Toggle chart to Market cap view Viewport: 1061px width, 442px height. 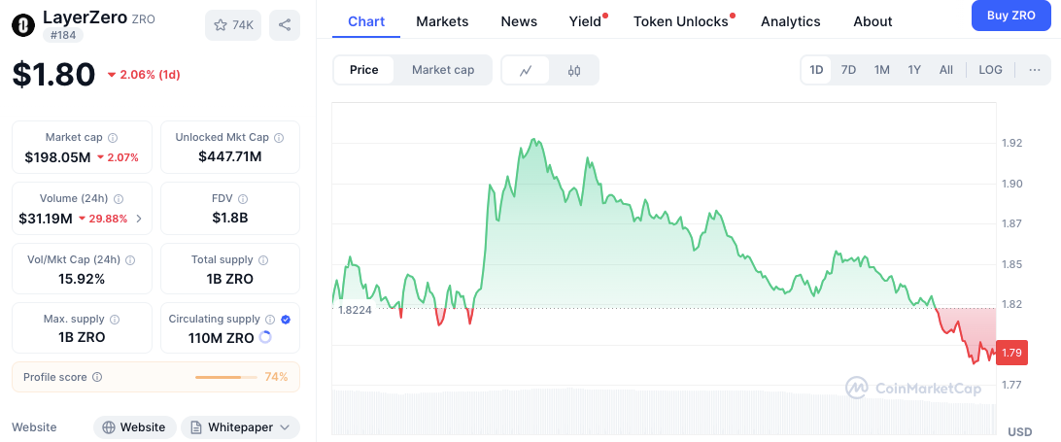pyautogui.click(x=443, y=70)
